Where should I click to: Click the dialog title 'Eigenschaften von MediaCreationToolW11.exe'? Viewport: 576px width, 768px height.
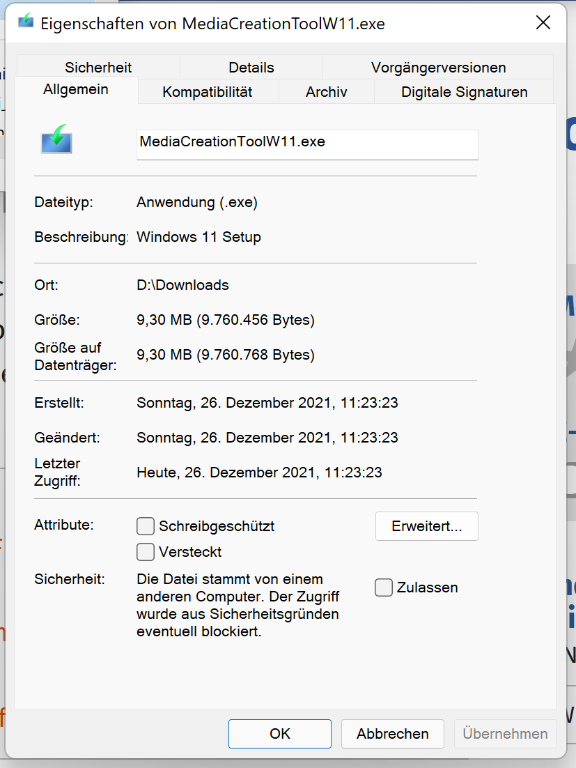tap(213, 24)
